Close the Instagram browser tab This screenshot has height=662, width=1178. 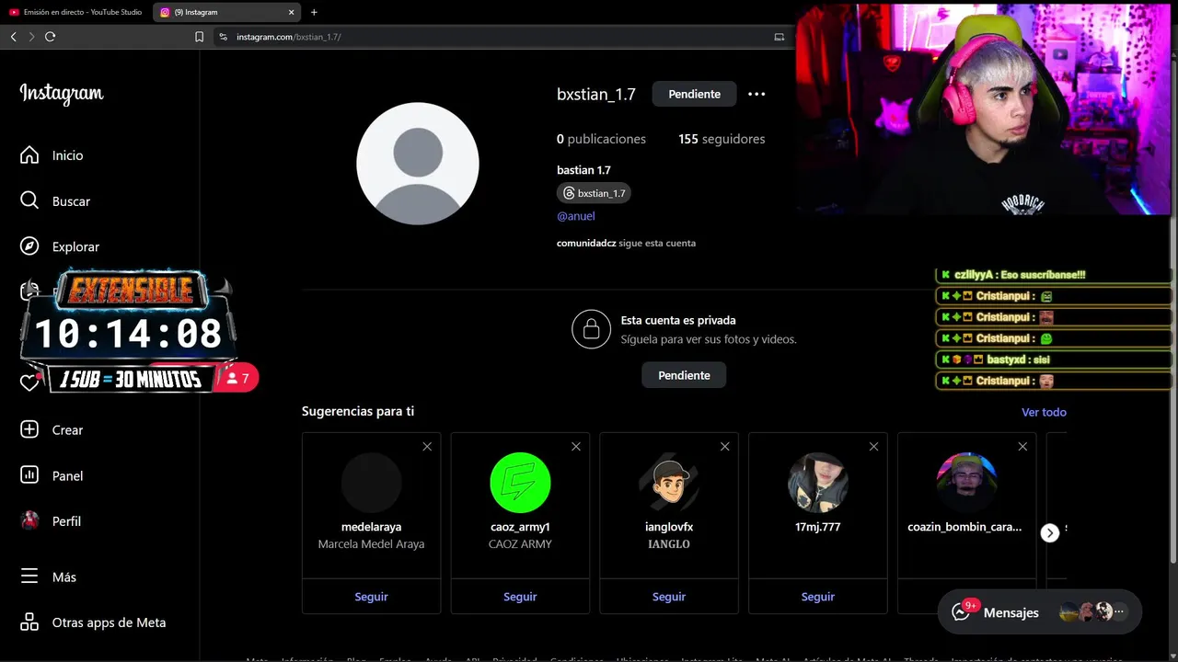point(292,12)
